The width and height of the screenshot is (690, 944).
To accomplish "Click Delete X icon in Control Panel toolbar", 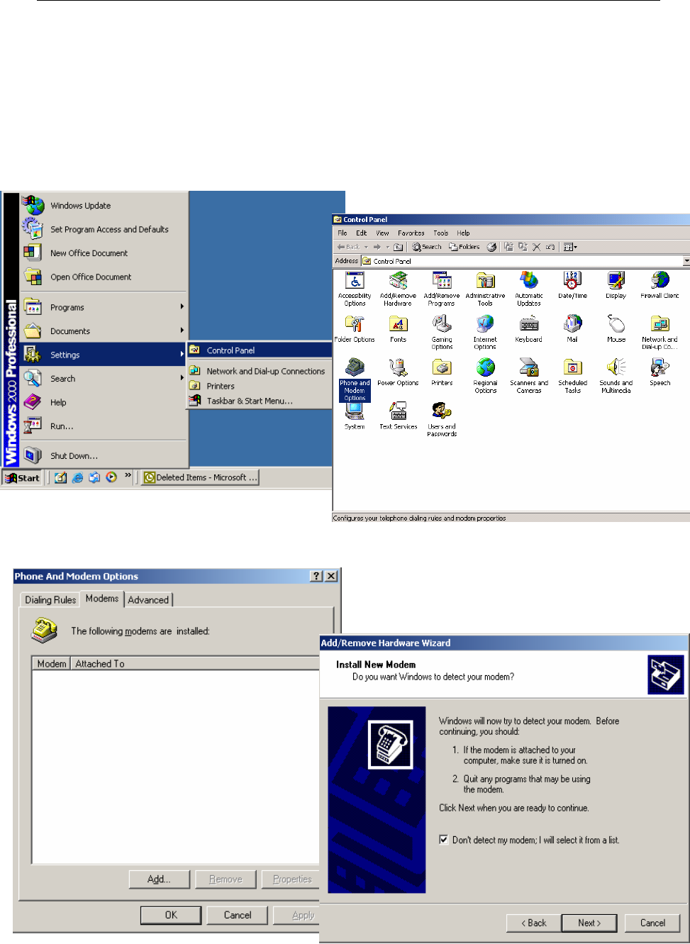I will click(536, 247).
